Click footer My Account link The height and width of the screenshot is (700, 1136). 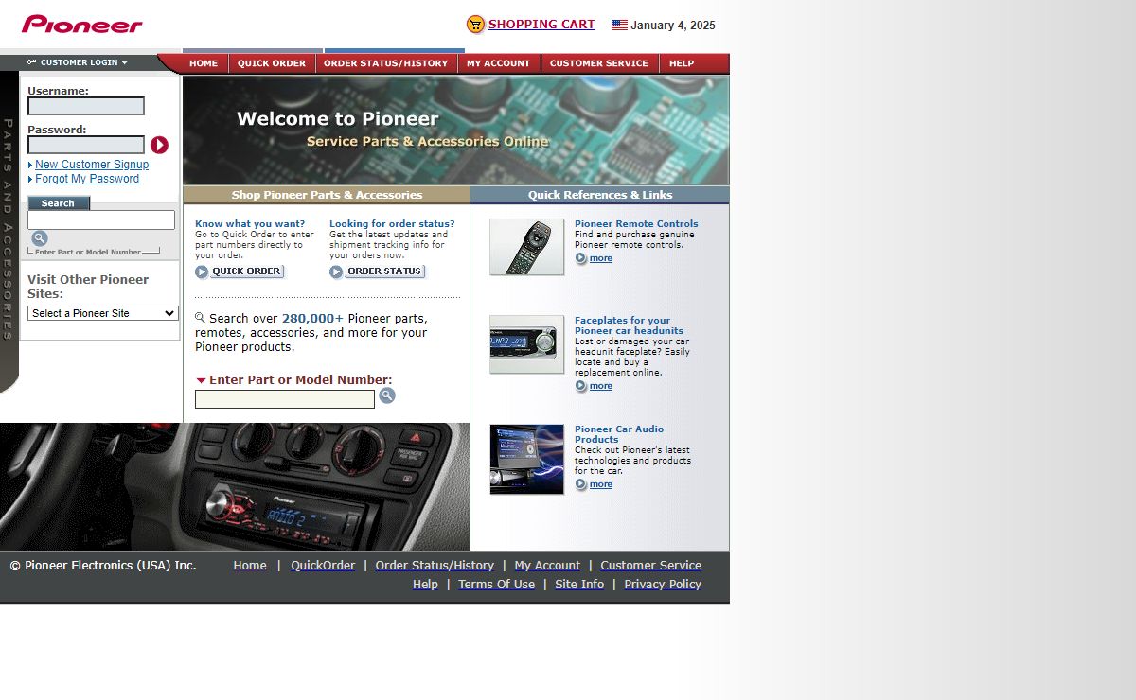[x=547, y=566]
